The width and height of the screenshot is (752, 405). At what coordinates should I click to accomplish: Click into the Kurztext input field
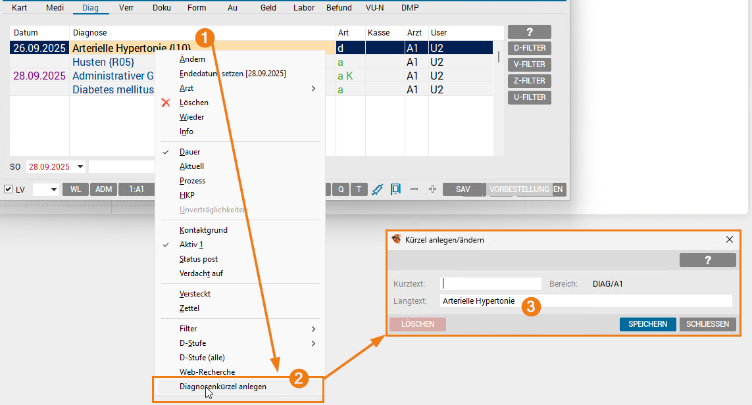tap(491, 284)
